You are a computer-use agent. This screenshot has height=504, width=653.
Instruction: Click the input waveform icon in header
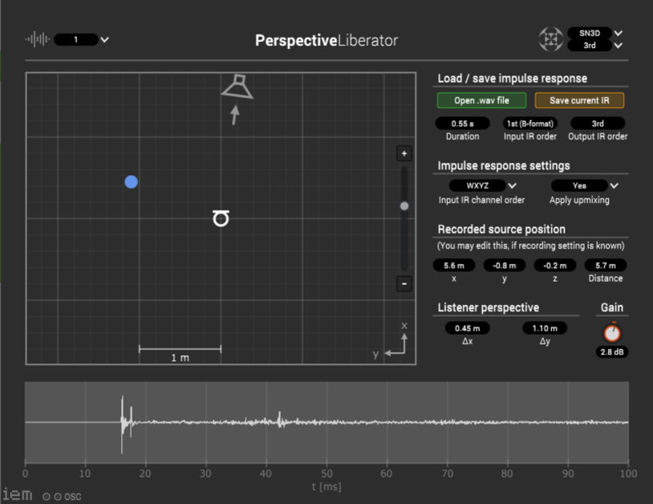pos(38,39)
